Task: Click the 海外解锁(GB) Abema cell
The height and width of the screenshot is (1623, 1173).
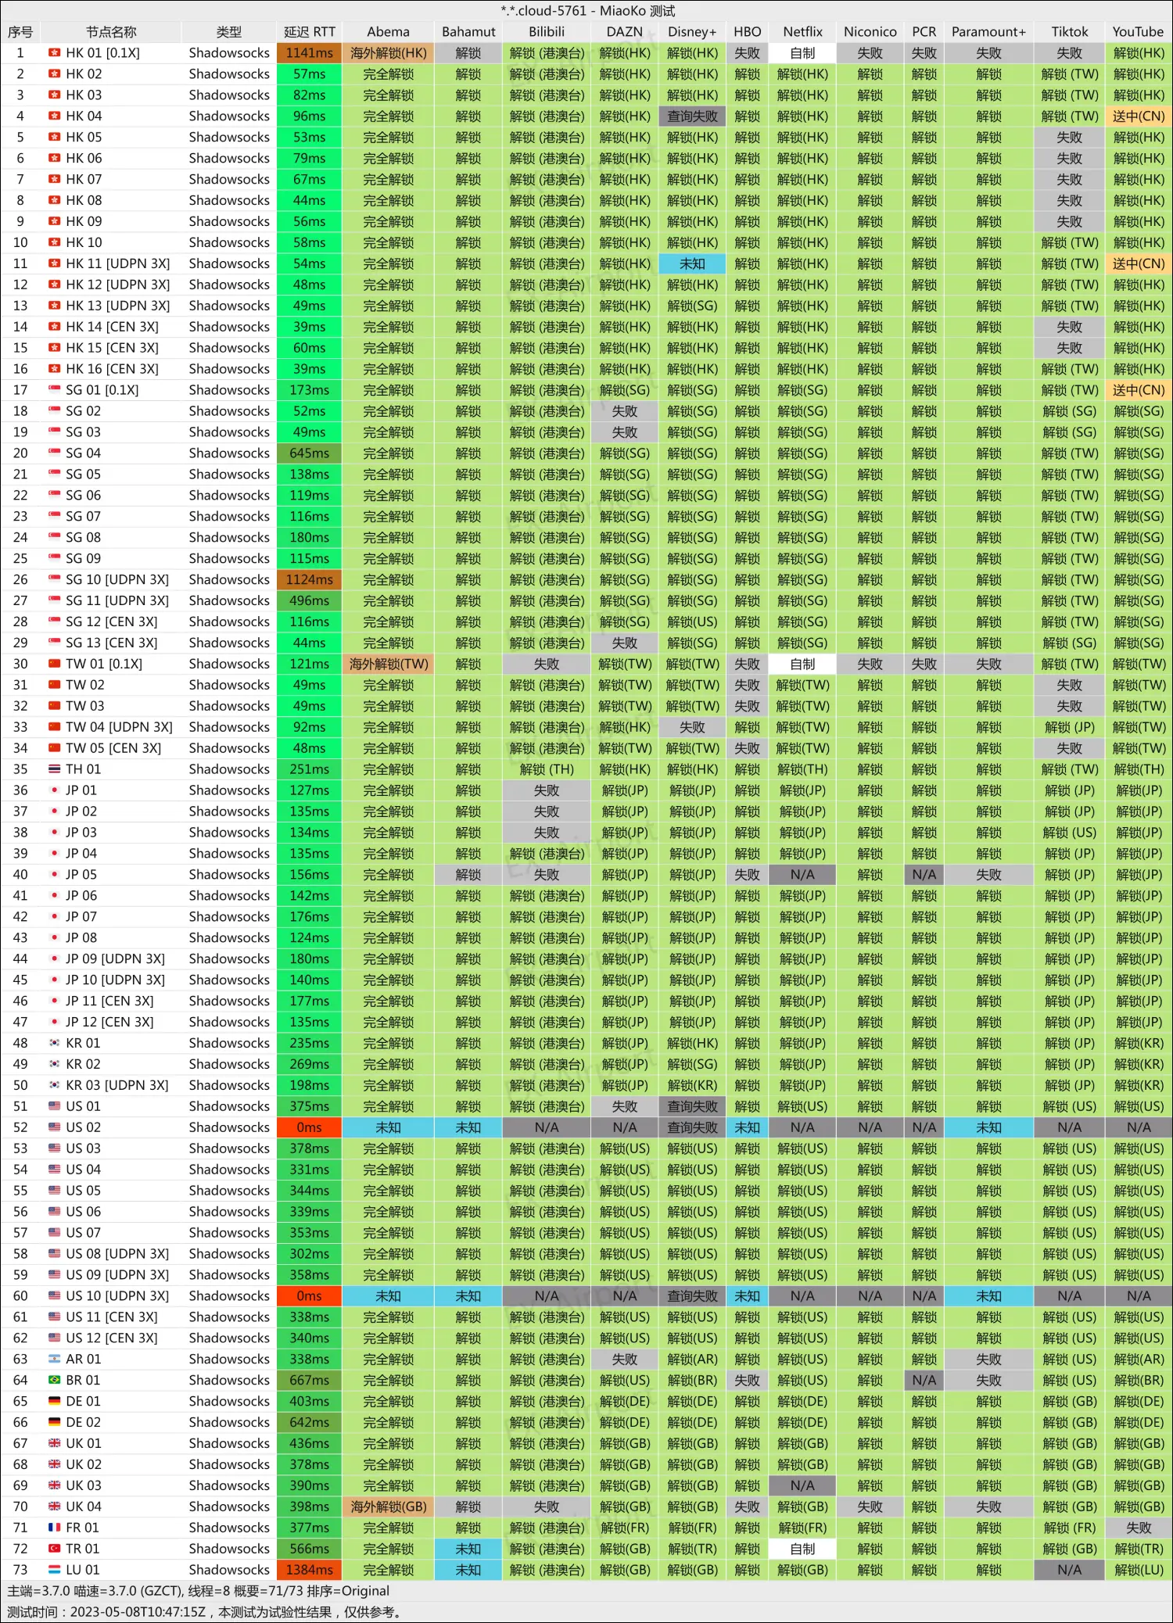Action: coord(389,1507)
